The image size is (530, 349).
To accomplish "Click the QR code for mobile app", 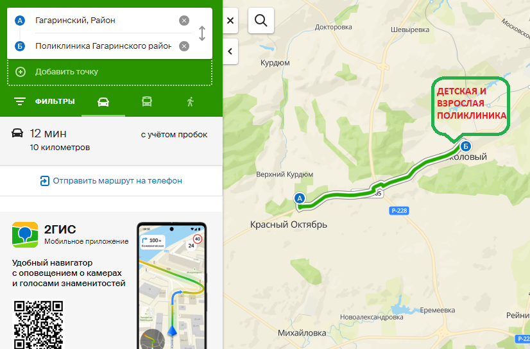I will 38,325.
